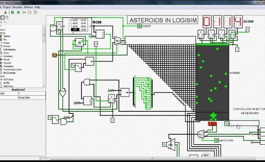Select the ASTEROIDS IN LOGISIM title label

pyautogui.click(x=163, y=20)
